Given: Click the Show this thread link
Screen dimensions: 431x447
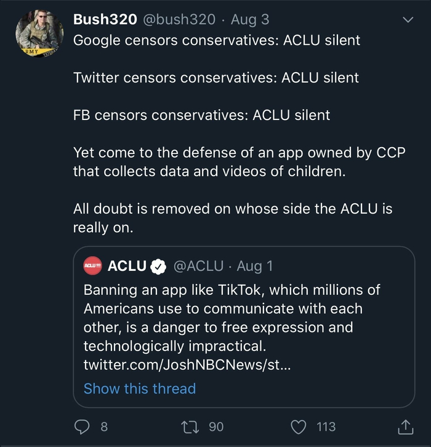Looking at the screenshot, I should point(140,389).
